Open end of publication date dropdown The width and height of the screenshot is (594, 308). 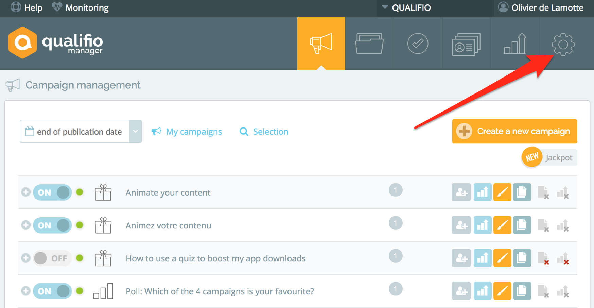tap(81, 131)
